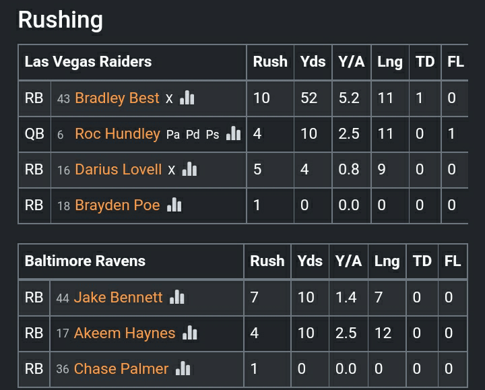Sort Ravens table by Rush header
This screenshot has width=485, height=390.
pos(267,261)
